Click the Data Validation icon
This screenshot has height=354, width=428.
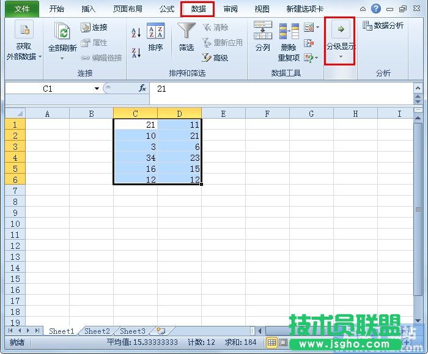click(x=309, y=28)
